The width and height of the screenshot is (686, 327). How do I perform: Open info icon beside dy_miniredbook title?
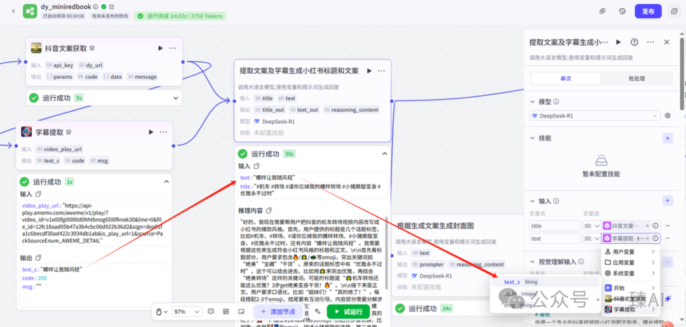[96, 6]
